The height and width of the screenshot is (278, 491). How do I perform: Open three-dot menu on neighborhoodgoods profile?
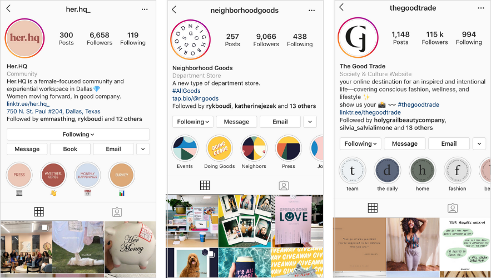[311, 11]
